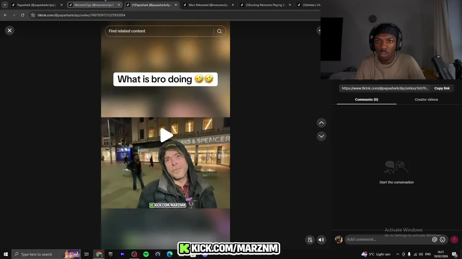The image size is (462, 259).
Task: Switch to Marz Rebooted browser tab
Action: click(x=208, y=5)
